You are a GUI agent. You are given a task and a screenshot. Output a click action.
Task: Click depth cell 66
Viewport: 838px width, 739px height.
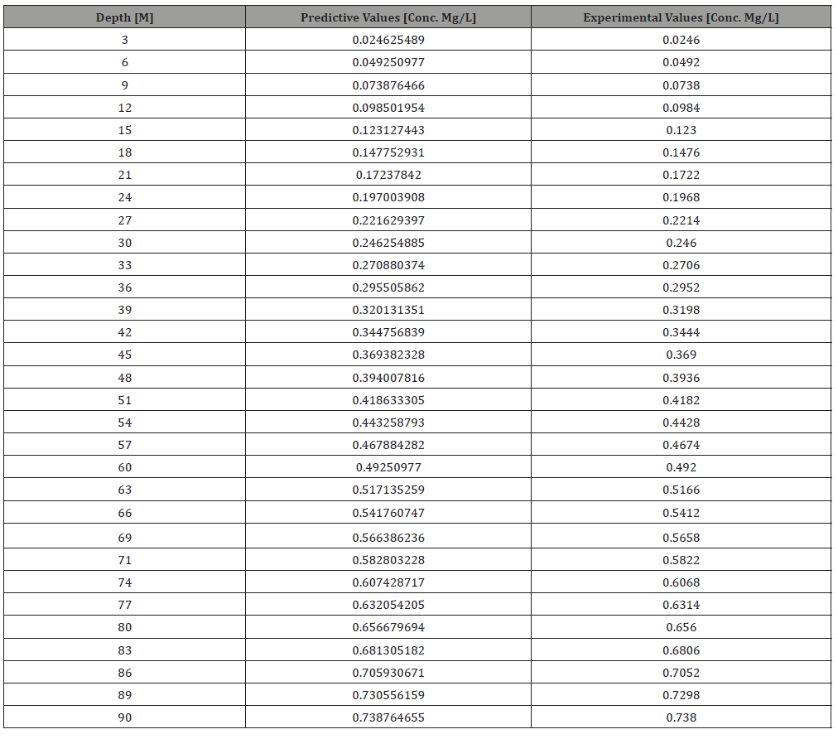click(124, 514)
